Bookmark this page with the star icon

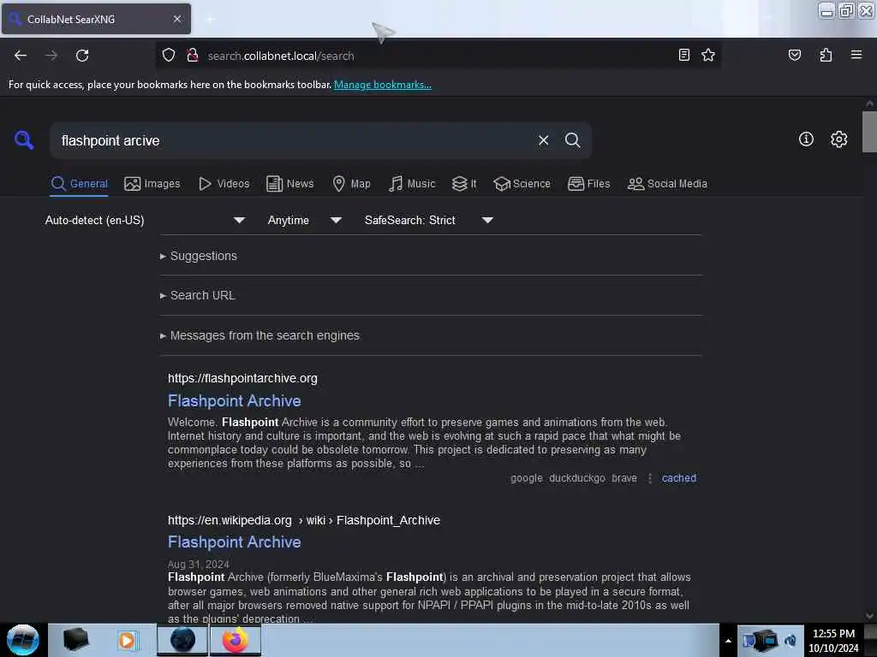708,55
